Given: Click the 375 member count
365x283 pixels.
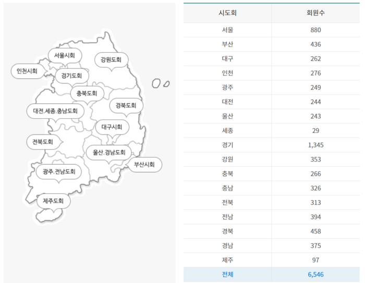Looking at the screenshot, I should pyautogui.click(x=315, y=246).
